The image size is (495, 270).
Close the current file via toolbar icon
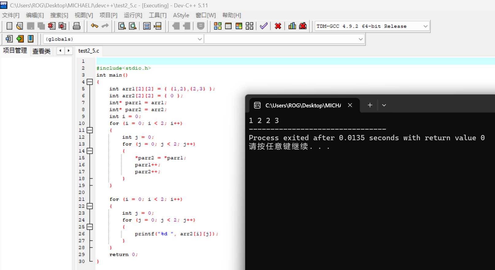coord(51,26)
